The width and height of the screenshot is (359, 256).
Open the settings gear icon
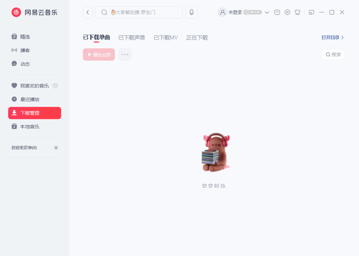coord(287,12)
